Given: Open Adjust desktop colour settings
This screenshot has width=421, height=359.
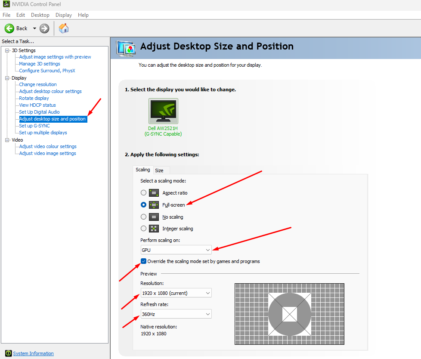Looking at the screenshot, I should tap(50, 91).
